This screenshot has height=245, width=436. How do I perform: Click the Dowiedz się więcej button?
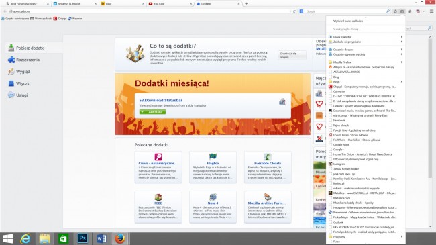(x=292, y=55)
